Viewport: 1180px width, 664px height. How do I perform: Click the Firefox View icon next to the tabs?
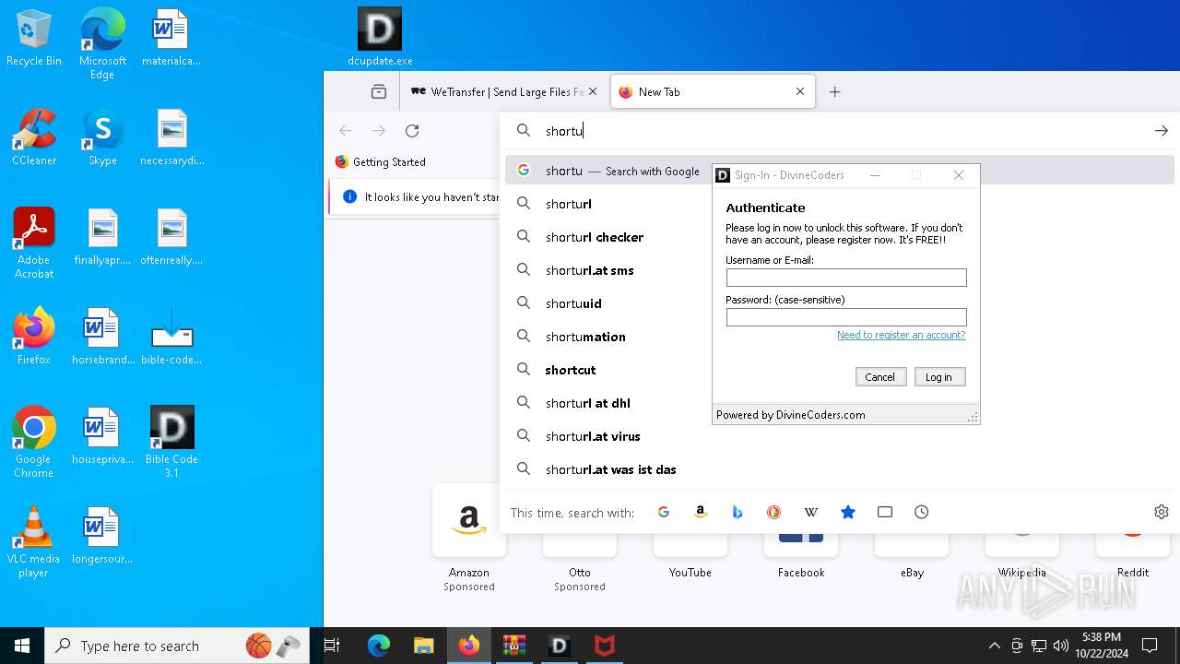[379, 91]
